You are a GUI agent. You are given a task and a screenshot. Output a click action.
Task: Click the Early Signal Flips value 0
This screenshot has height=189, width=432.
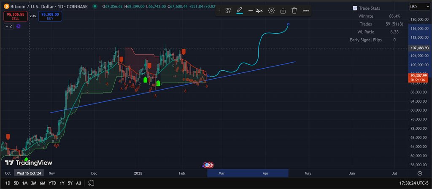click(394, 40)
